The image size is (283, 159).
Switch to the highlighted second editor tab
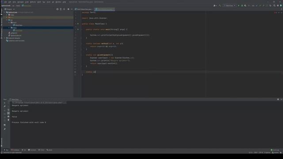105,9
